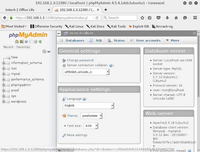Screen dimensions: 200x152
Task: Expand the performance_schema database node
Action: point(4,80)
